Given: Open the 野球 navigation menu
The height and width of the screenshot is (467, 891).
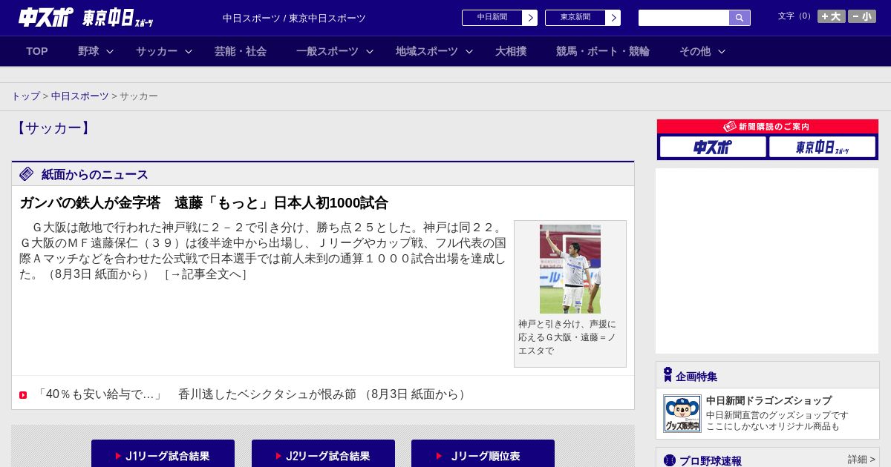Looking at the screenshot, I should coord(88,51).
